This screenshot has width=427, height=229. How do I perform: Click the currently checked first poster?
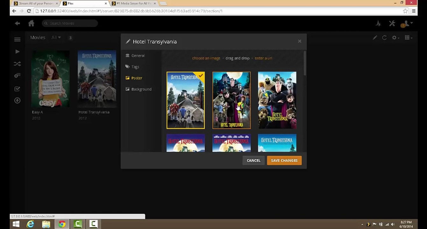185,100
